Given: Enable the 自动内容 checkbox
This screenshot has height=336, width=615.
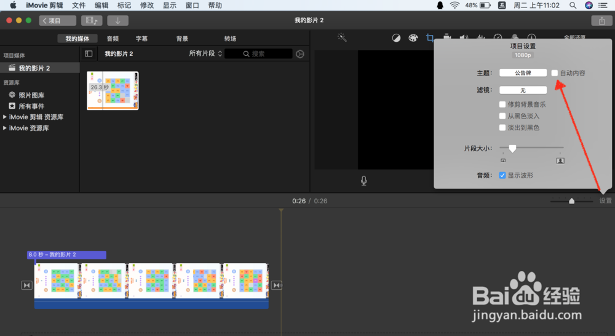Looking at the screenshot, I should coord(555,73).
